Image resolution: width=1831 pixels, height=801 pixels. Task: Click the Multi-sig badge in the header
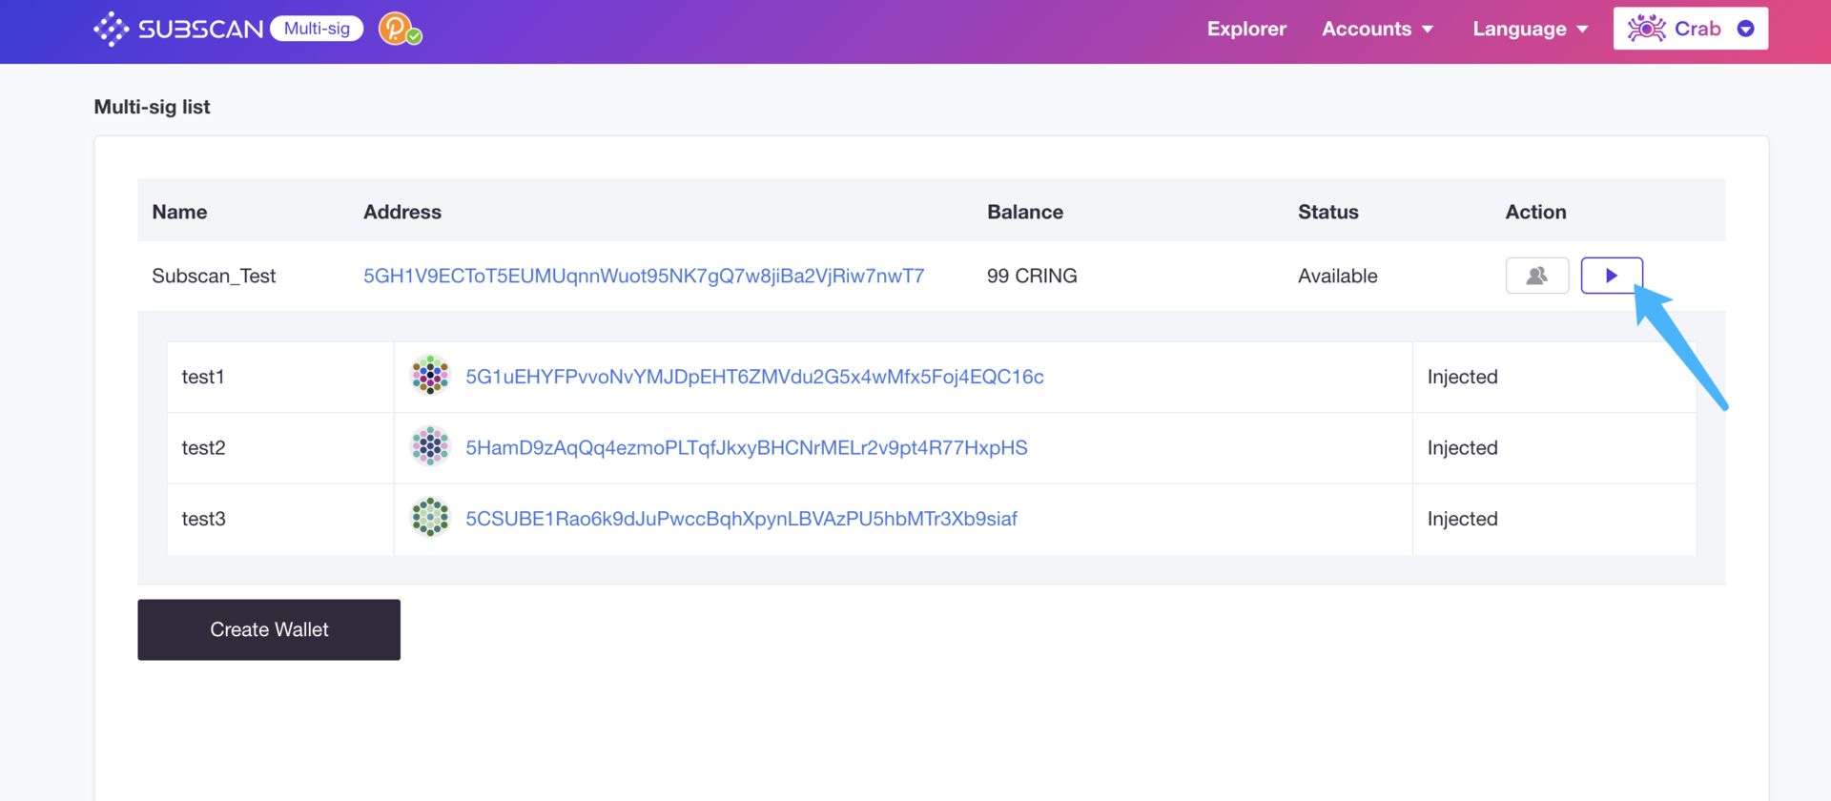(317, 29)
